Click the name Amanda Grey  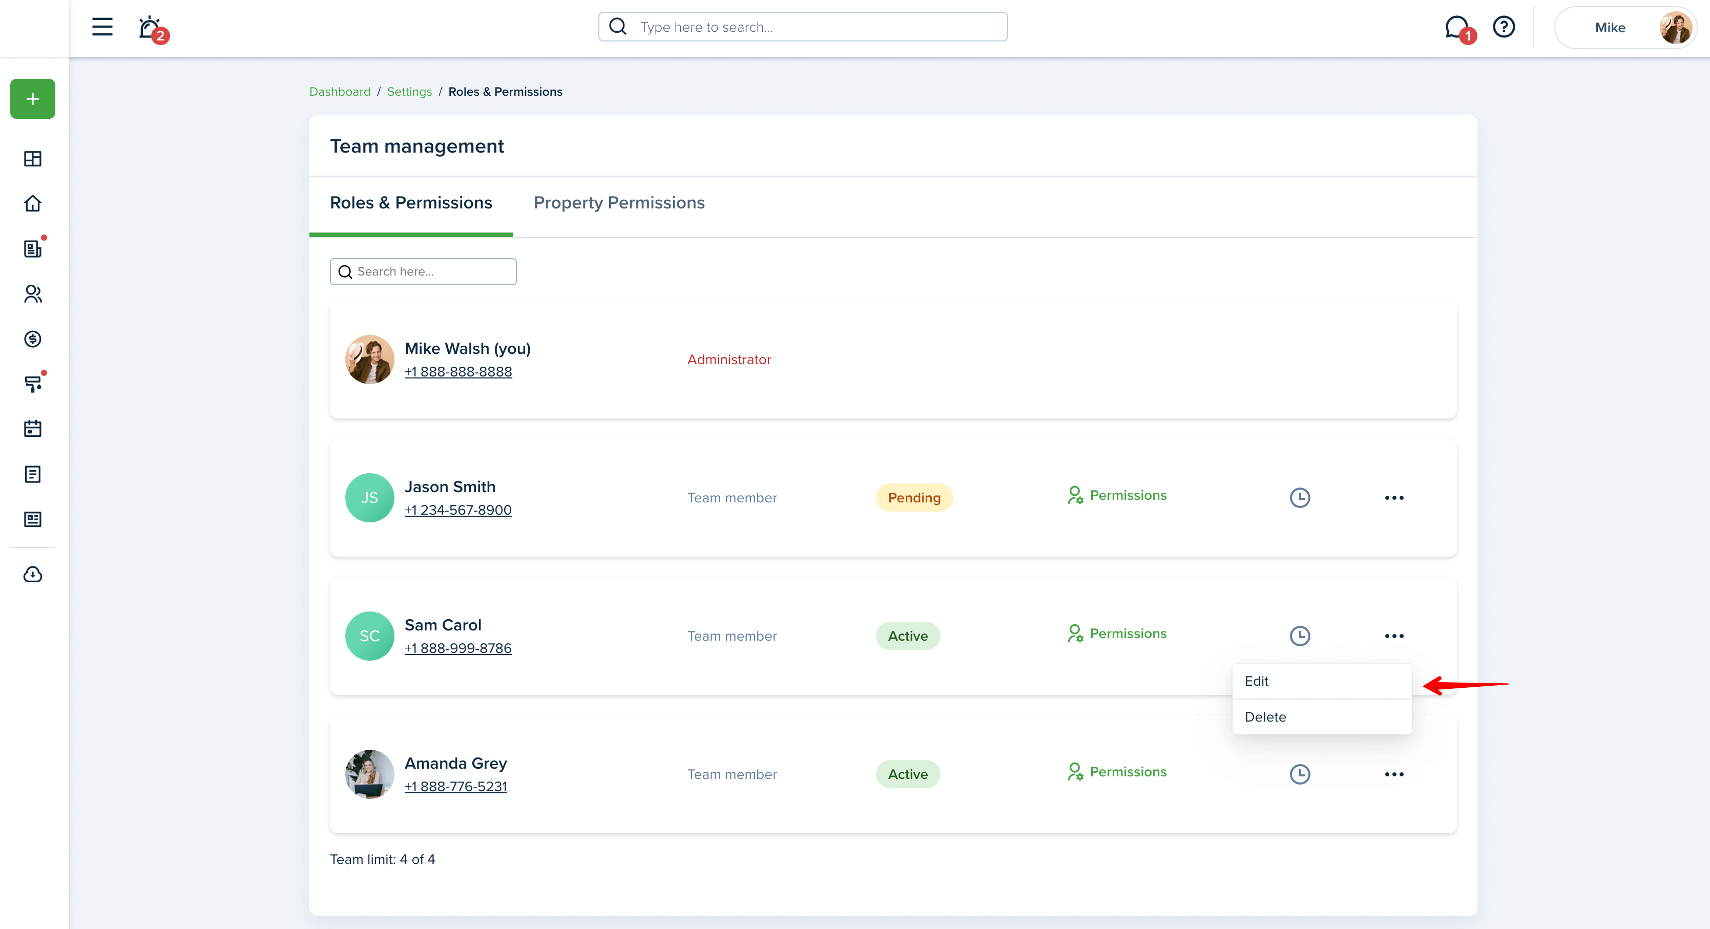click(455, 764)
